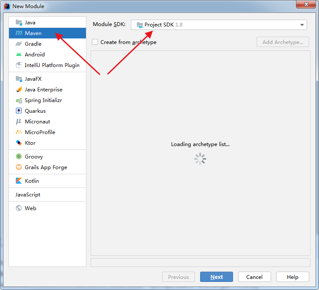Click the Micronaut mu icon
Viewport: 319px width, 290px height.
[19, 122]
